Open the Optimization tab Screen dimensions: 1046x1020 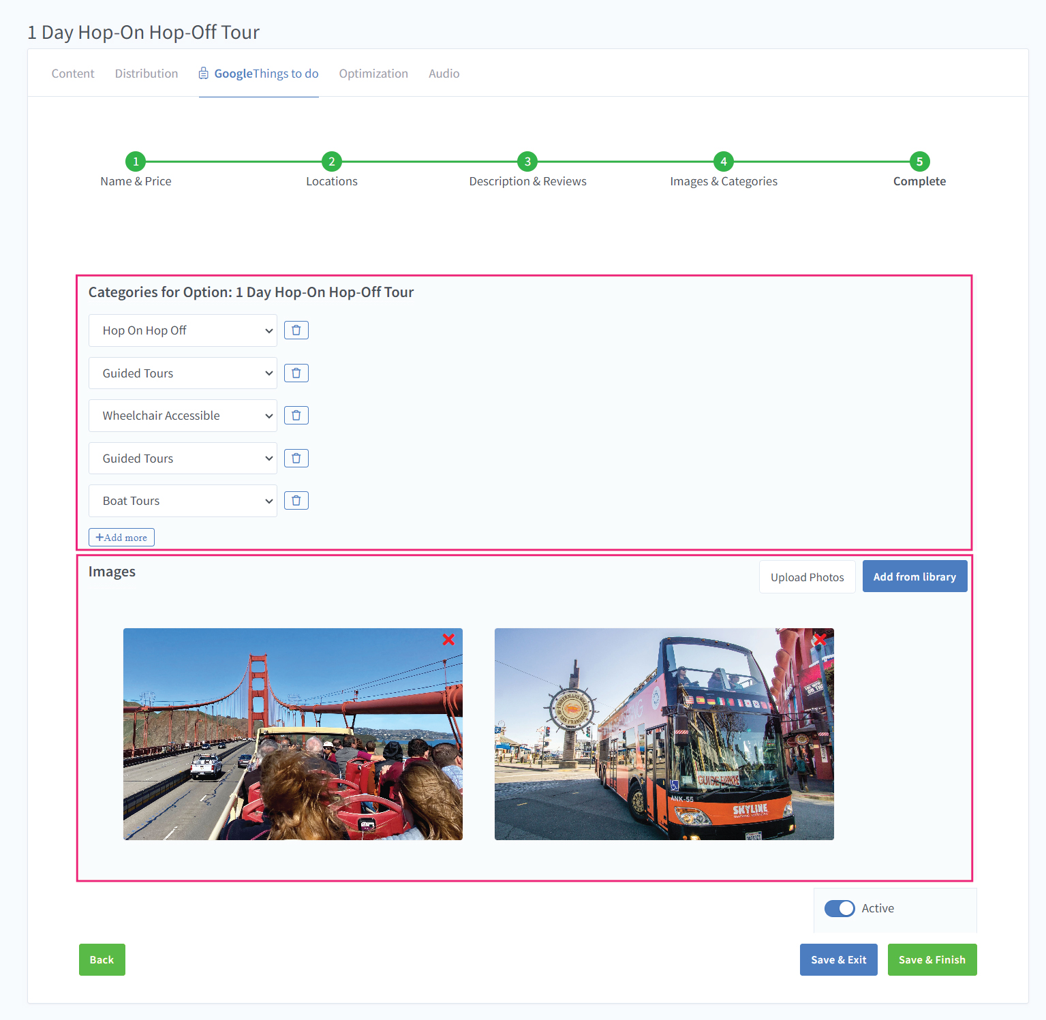coord(373,74)
